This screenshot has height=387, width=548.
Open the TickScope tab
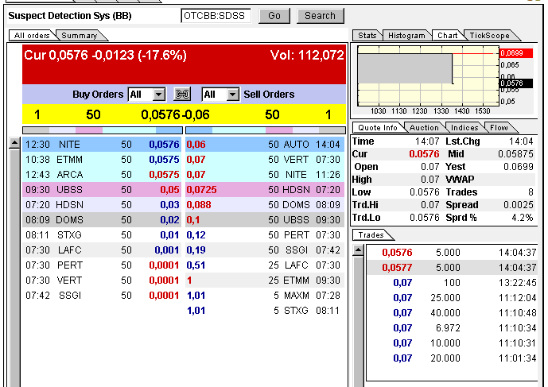(x=488, y=36)
